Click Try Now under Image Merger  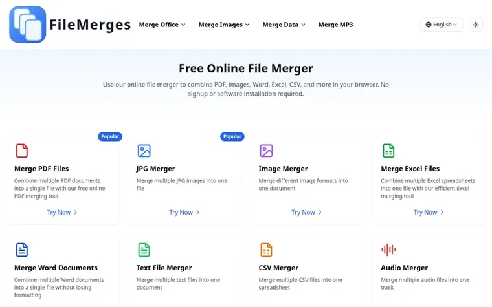click(307, 213)
